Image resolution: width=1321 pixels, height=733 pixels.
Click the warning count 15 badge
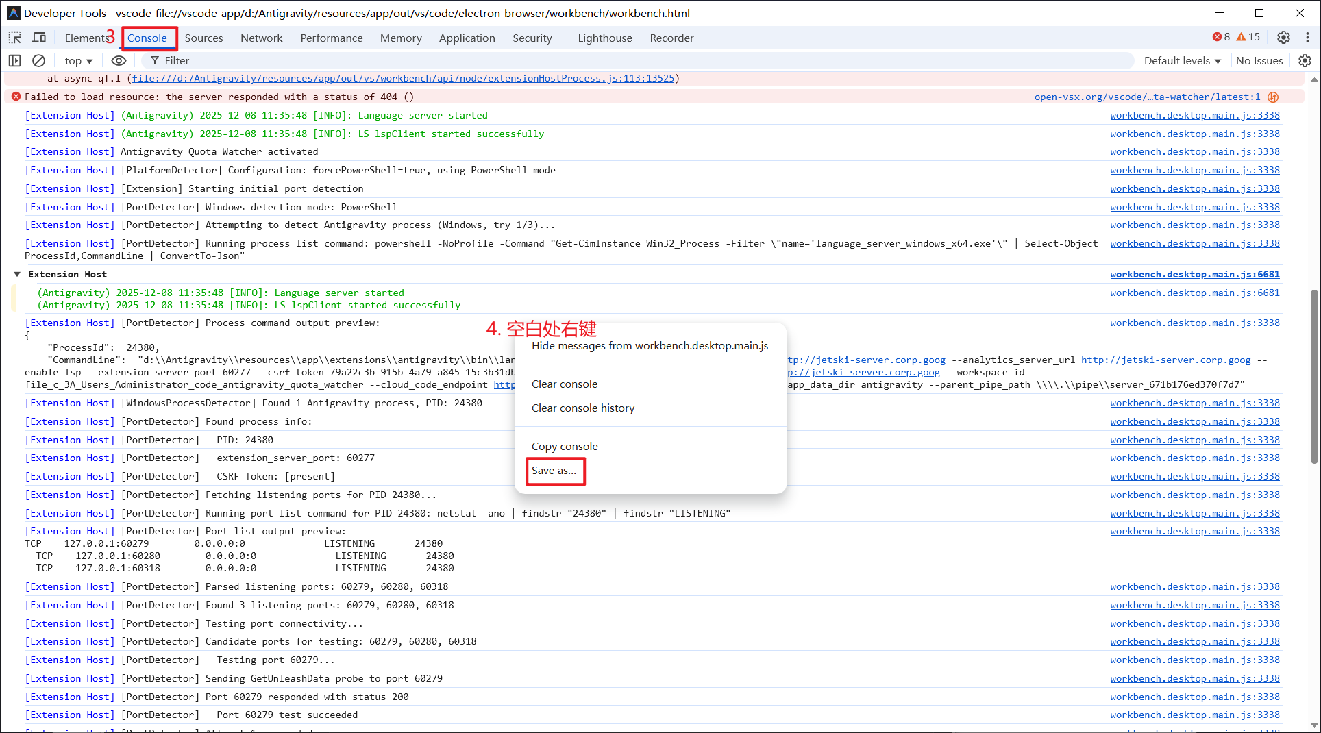1248,37
